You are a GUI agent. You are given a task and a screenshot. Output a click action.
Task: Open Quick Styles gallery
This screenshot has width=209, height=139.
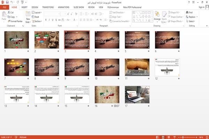point(164,17)
